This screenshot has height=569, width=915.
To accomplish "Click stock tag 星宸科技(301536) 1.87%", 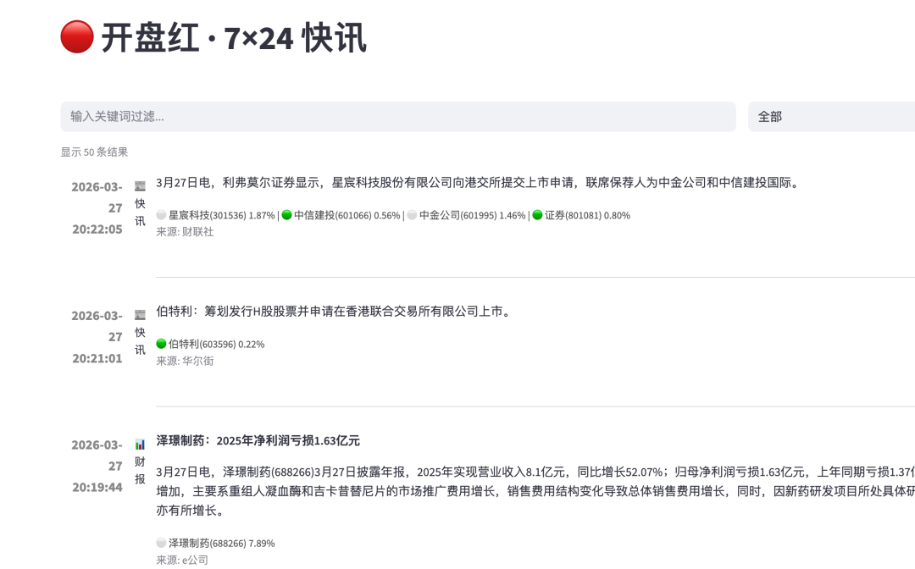I will tap(221, 215).
